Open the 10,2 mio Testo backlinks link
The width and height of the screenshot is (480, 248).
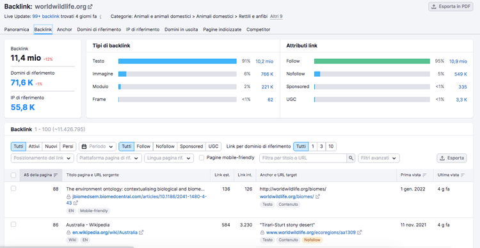point(264,61)
